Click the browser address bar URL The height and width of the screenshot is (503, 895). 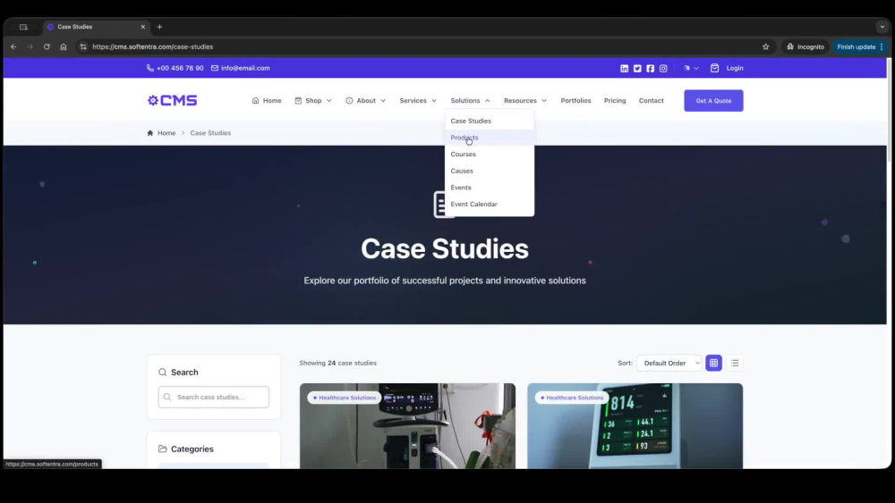152,46
